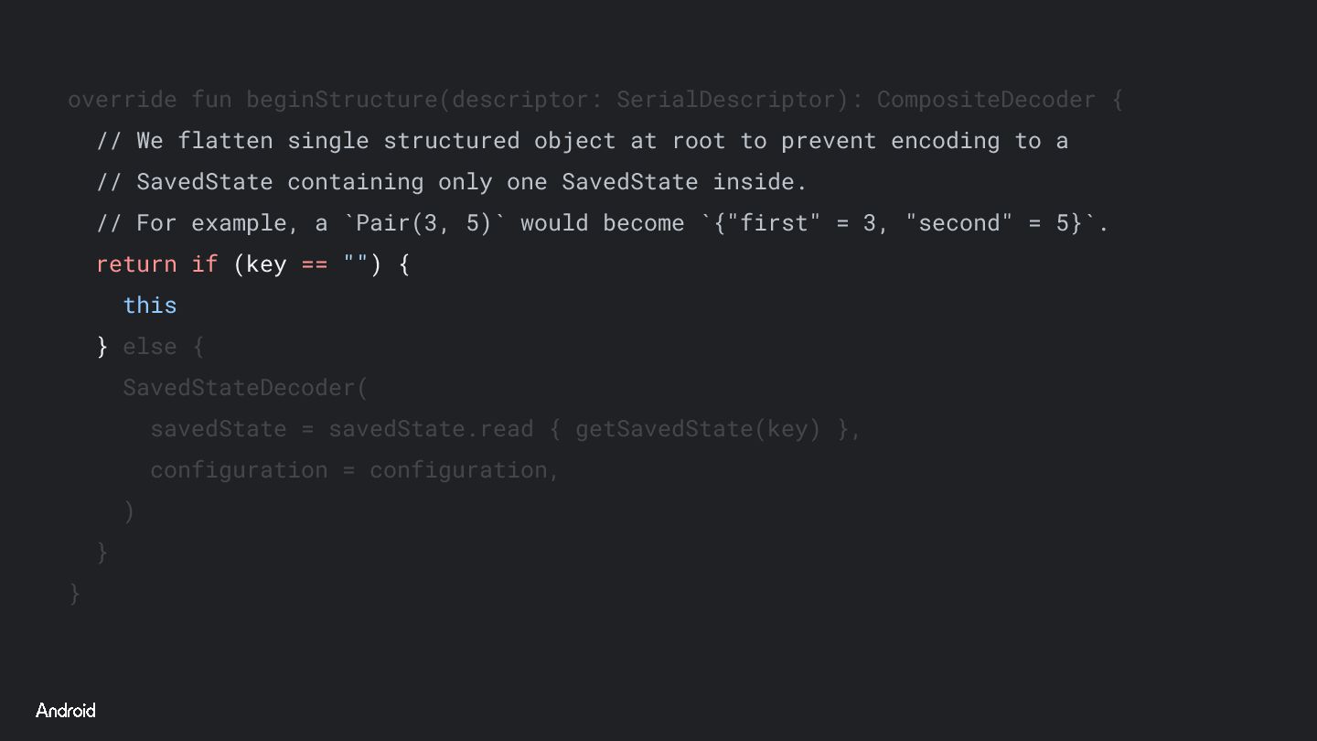Click the blue 'this' keyword

pyautogui.click(x=150, y=306)
